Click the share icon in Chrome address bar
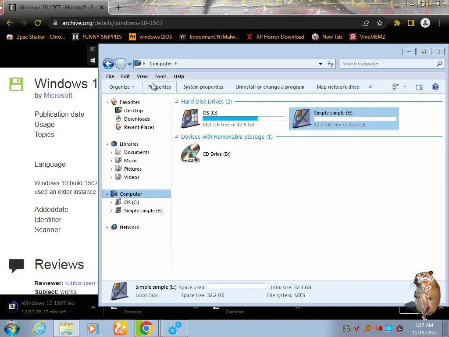Screen dimensions: 449x337 (366, 23)
